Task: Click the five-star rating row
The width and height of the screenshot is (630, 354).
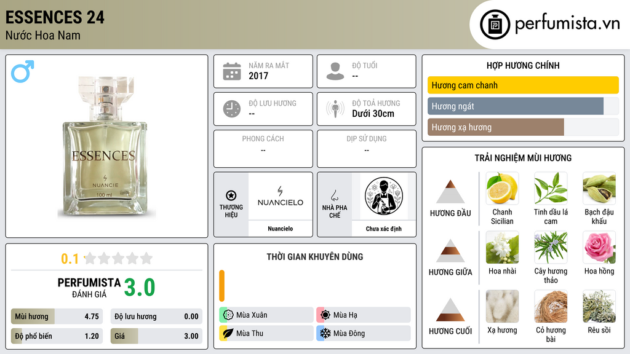Action: (119, 258)
